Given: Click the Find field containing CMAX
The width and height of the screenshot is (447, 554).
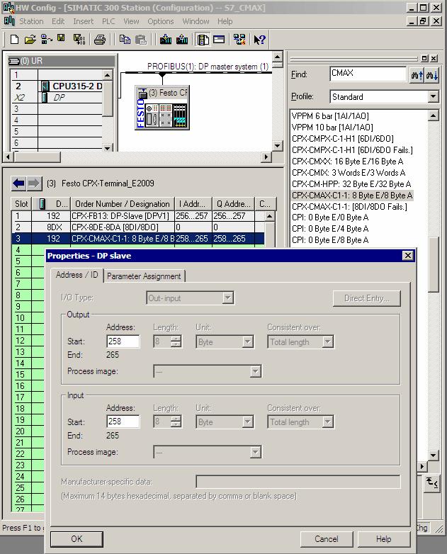Looking at the screenshot, I should [368, 74].
